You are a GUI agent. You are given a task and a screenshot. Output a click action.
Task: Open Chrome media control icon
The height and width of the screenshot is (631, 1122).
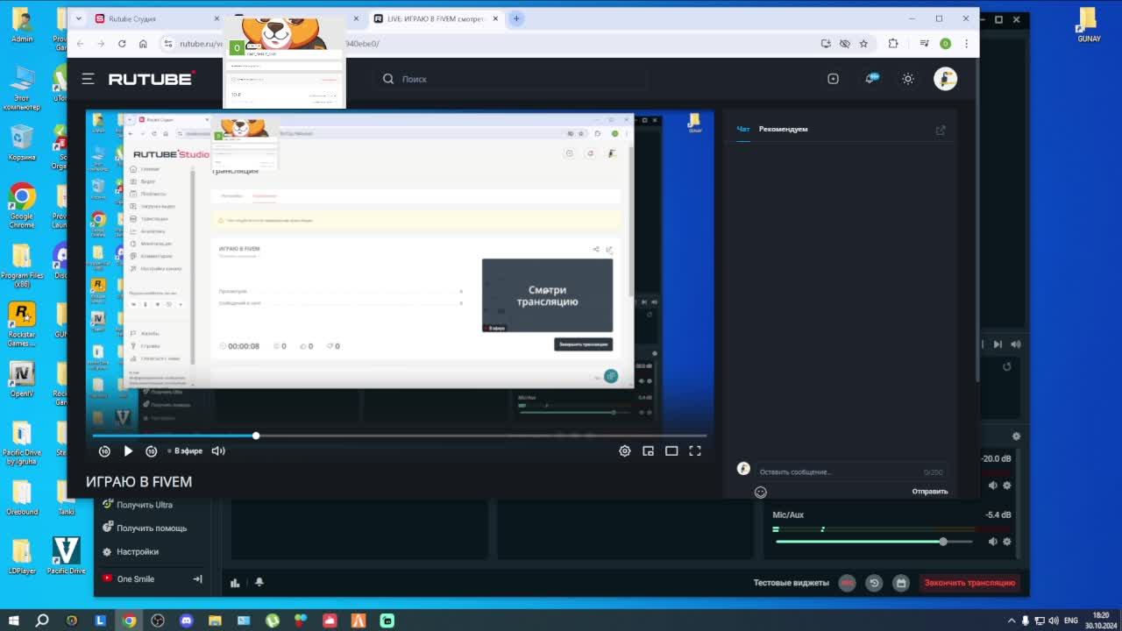click(x=924, y=44)
